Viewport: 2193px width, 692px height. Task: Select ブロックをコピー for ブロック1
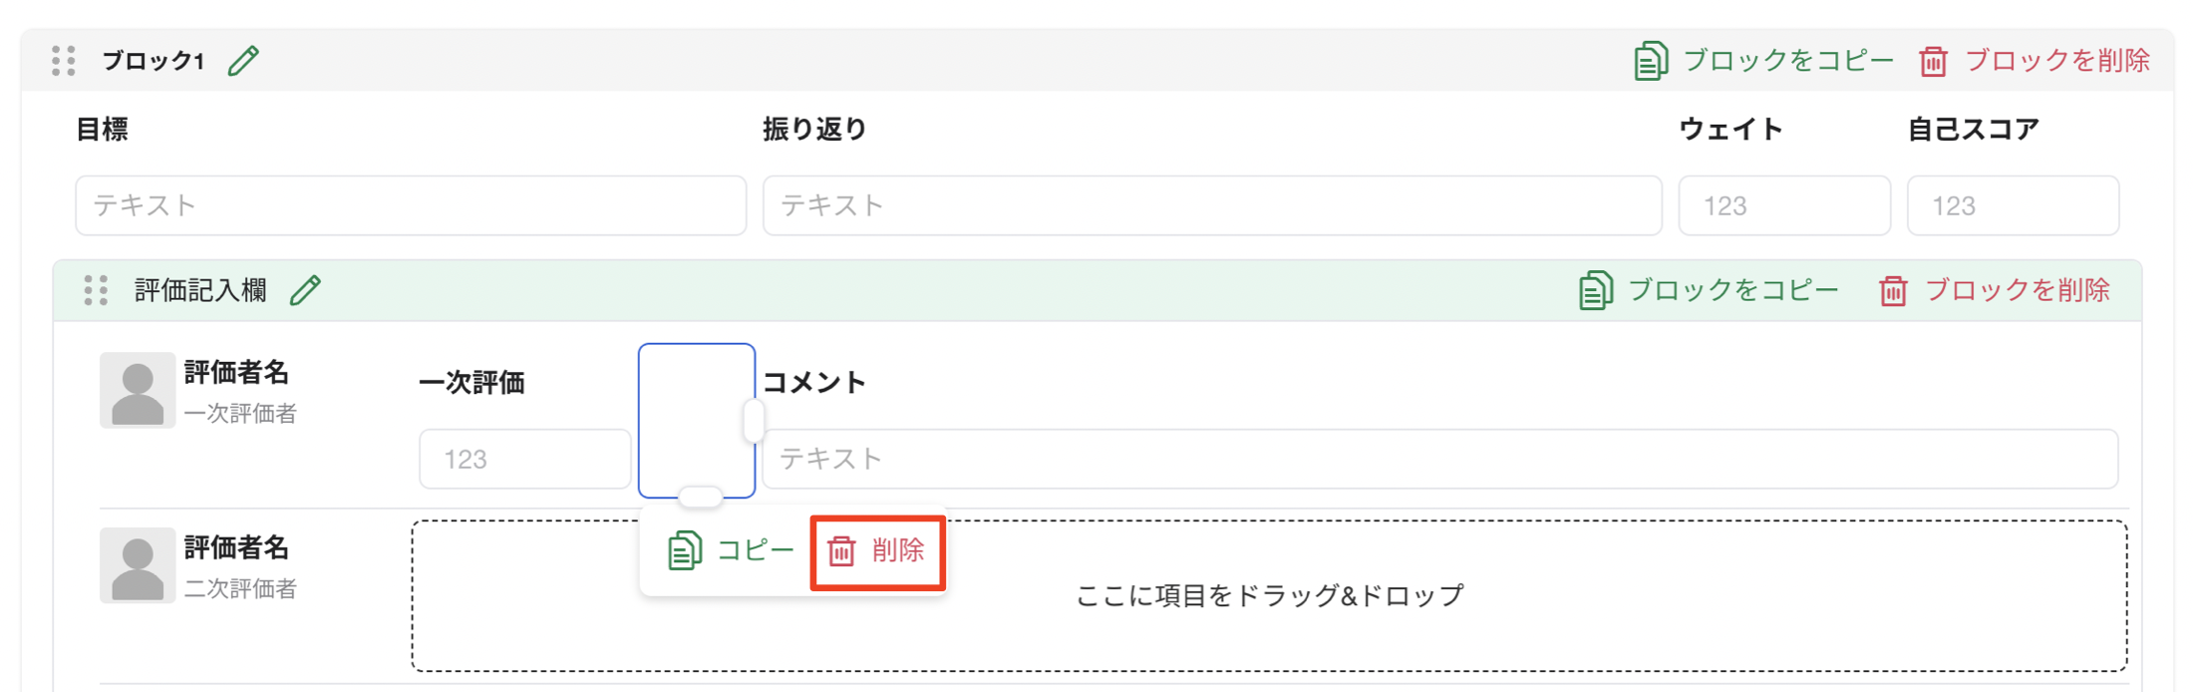pos(1784,60)
